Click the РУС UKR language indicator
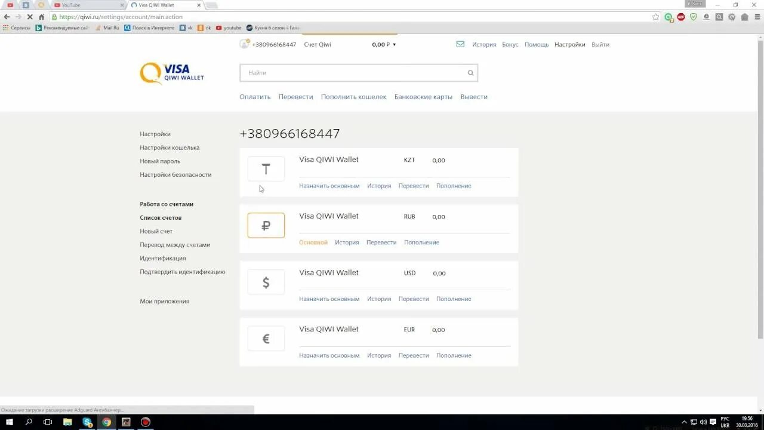 pyautogui.click(x=725, y=422)
